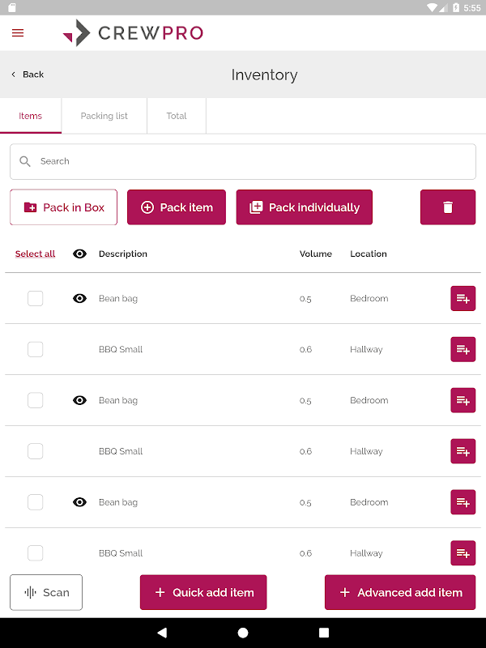The width and height of the screenshot is (486, 648).
Task: Tick the first BBQ Small checkbox
Action: [36, 350]
